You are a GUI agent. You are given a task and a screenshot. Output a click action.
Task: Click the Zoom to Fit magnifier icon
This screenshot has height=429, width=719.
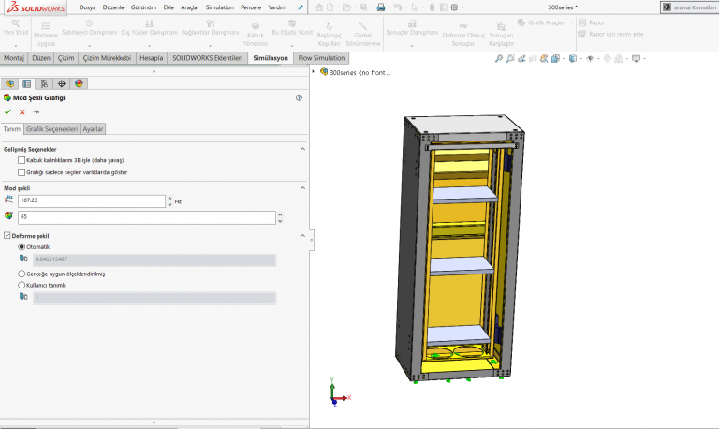[x=499, y=58]
